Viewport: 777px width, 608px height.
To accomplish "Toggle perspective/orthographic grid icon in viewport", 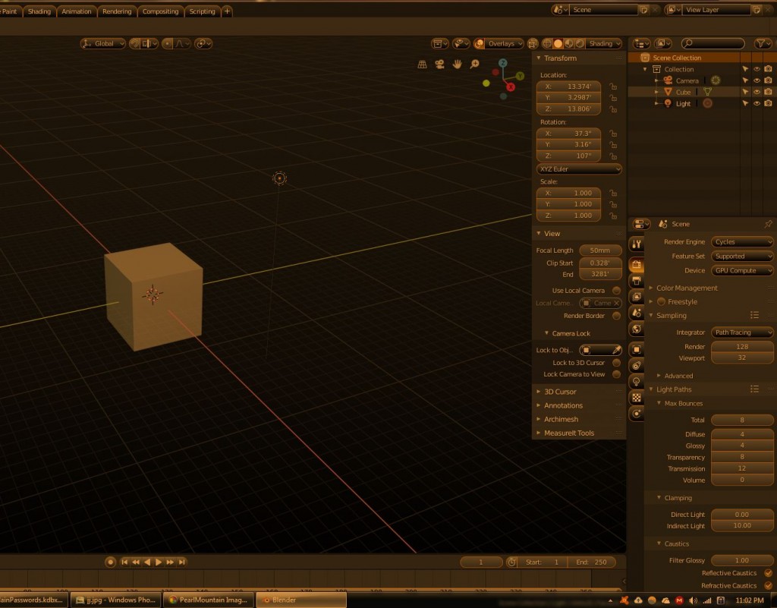I will [x=423, y=65].
